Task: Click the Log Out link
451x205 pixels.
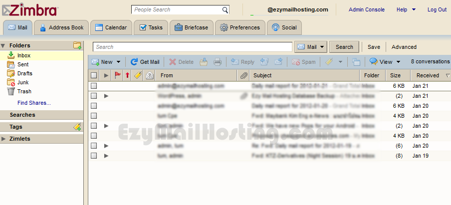Action: (437, 9)
